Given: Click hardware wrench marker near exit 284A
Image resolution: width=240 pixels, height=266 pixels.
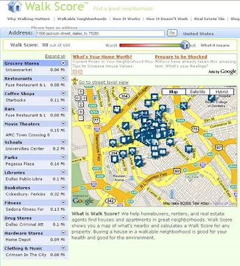Looking at the screenshot, I should click(183, 106).
